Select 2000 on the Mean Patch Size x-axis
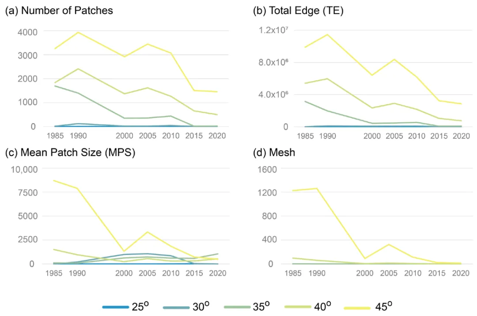Viewport: 477px width, 316px height. pyautogui.click(x=125, y=273)
